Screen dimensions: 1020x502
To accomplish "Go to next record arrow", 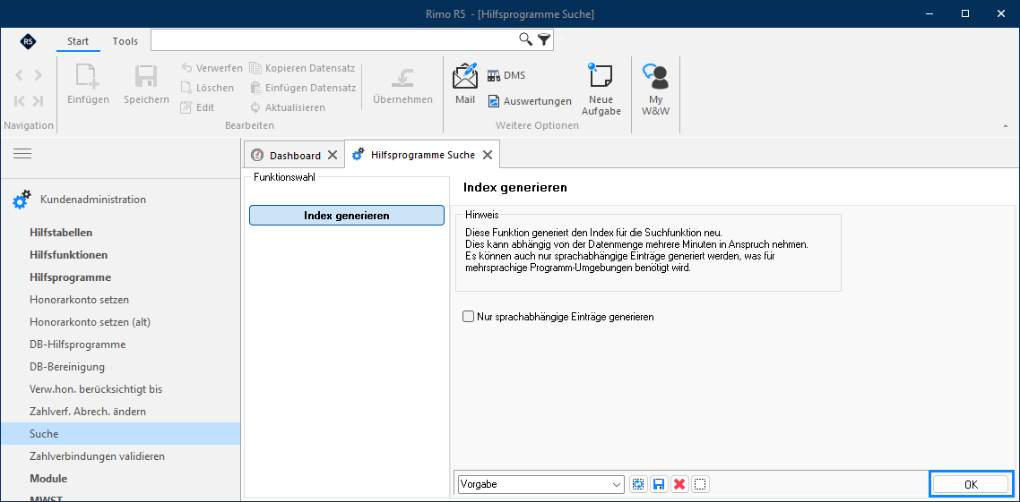I will [x=38, y=75].
